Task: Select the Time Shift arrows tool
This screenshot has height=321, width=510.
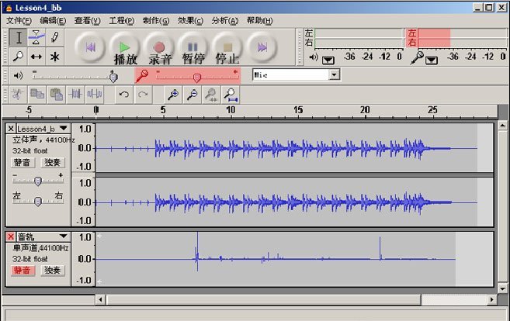Action: click(x=36, y=57)
